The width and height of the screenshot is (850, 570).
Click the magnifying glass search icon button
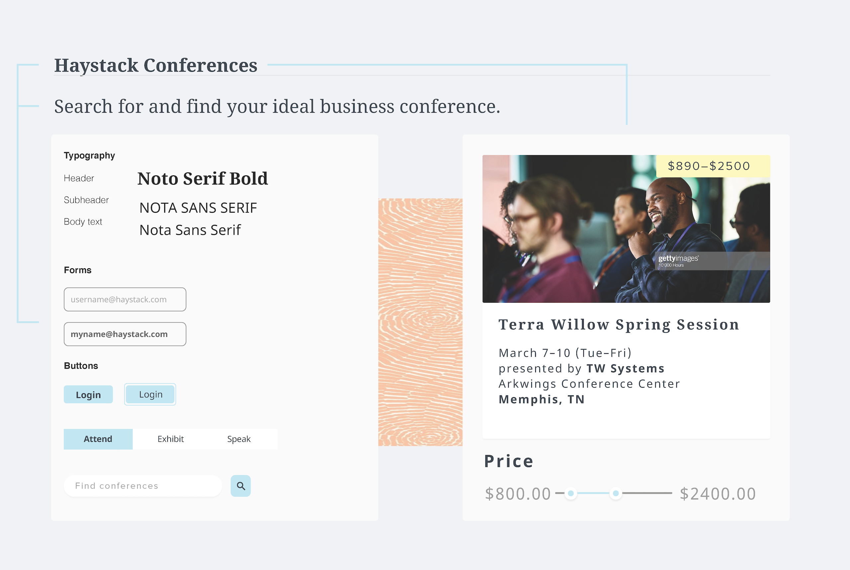[241, 486]
